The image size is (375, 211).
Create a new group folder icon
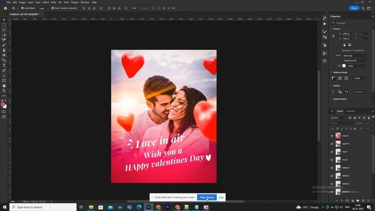(358, 200)
